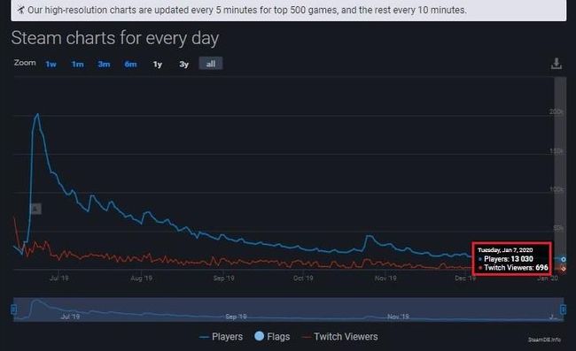Image resolution: width=576 pixels, height=351 pixels.
Task: Select the 3y zoom option
Action: (184, 65)
